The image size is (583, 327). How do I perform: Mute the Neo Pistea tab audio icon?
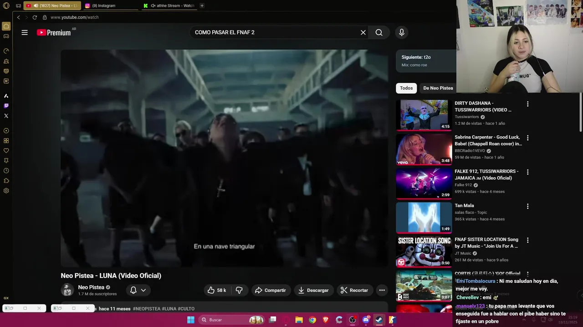click(36, 6)
